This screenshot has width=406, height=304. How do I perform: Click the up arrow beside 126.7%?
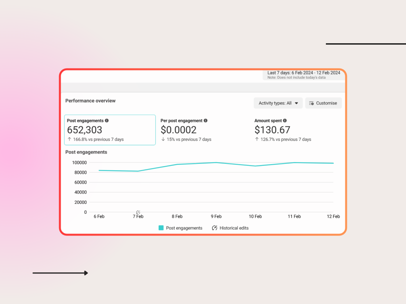[x=257, y=139]
